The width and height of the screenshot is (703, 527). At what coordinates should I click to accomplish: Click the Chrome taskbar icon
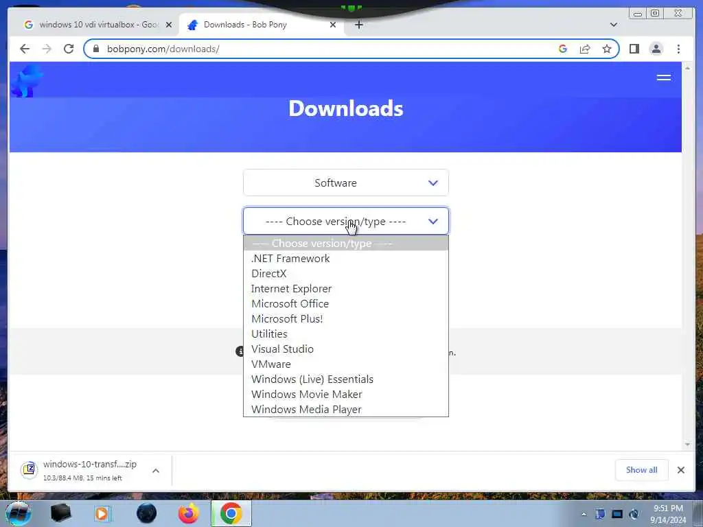231,513
